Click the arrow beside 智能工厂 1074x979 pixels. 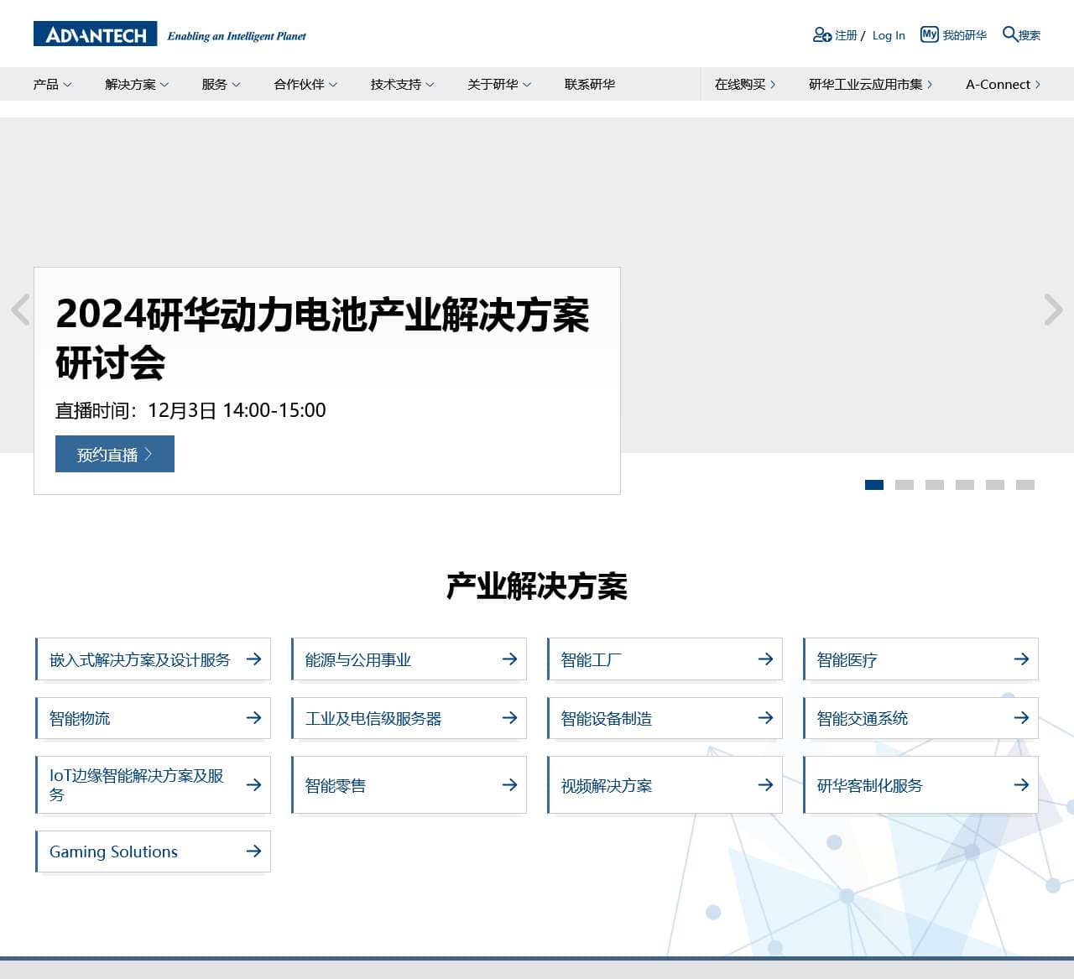764,659
